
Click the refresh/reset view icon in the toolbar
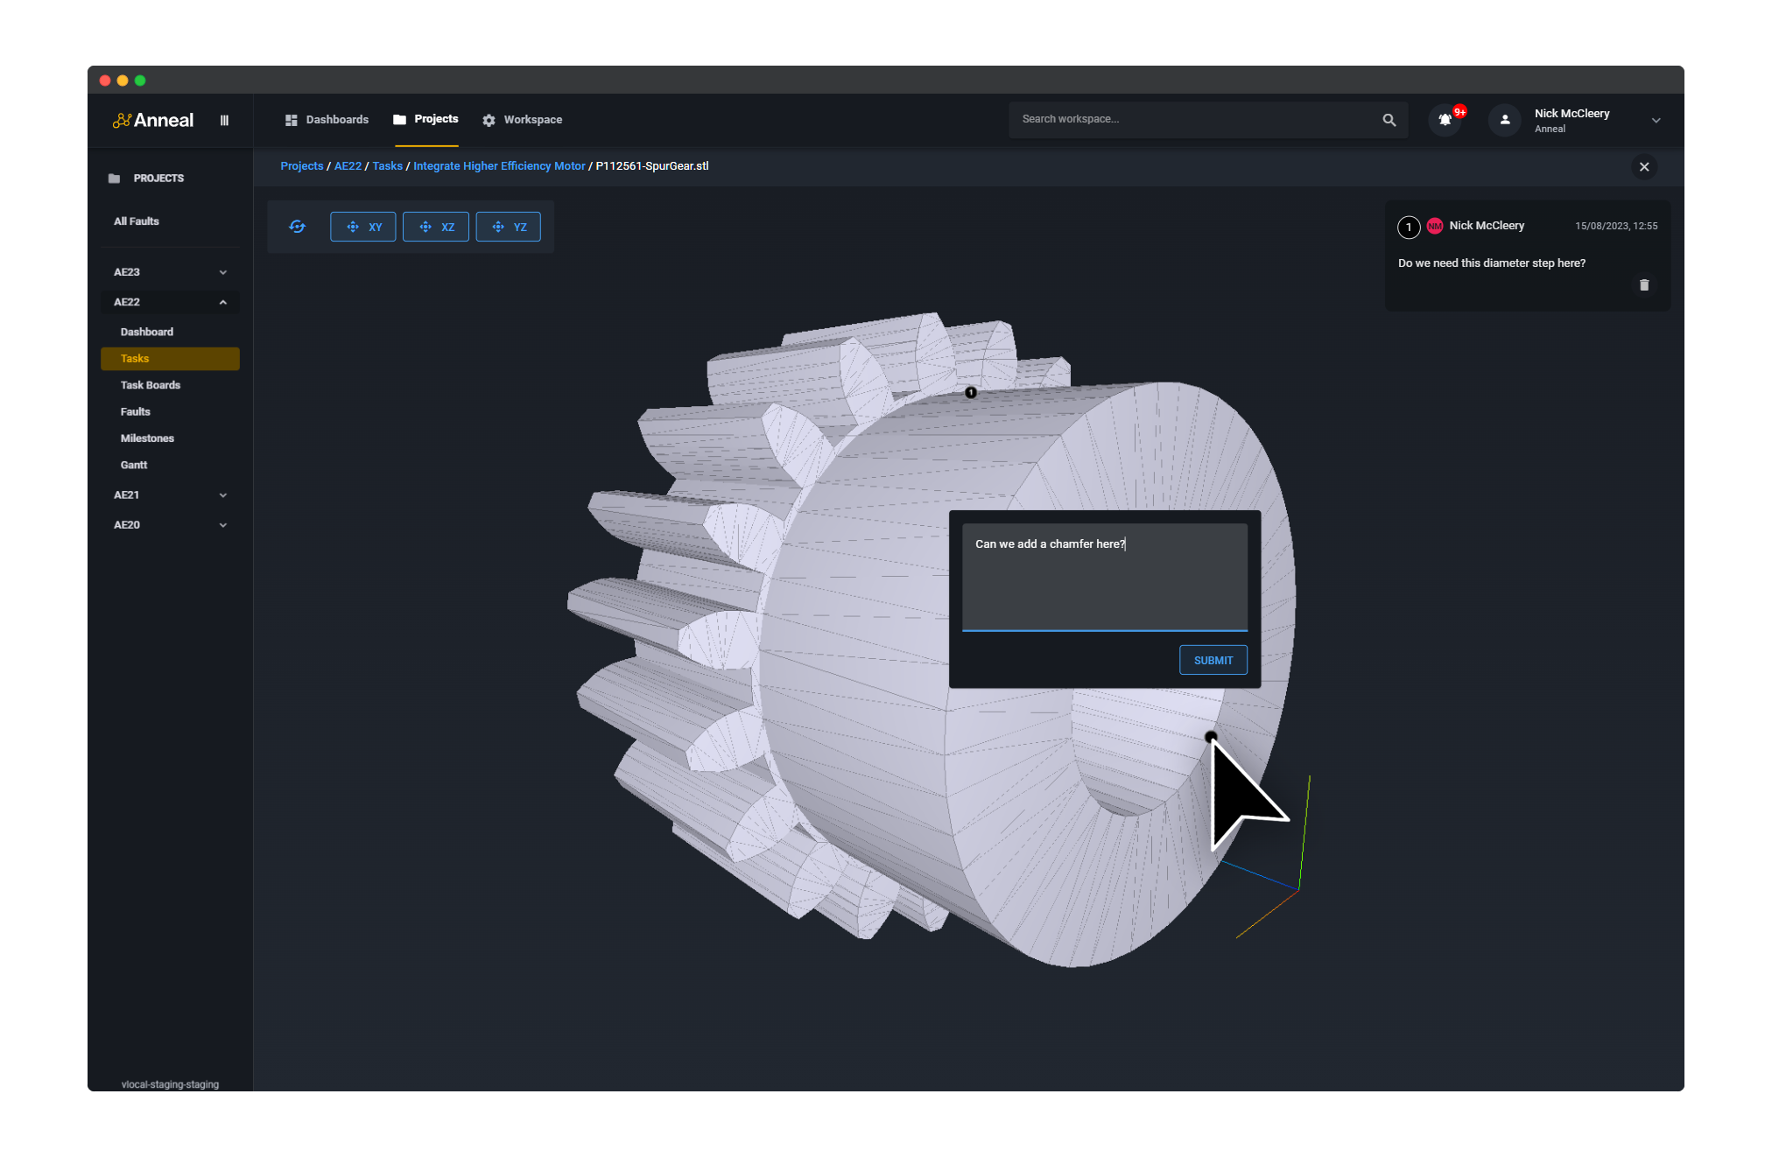click(297, 226)
